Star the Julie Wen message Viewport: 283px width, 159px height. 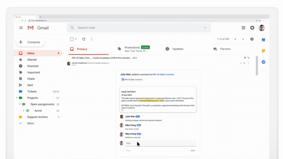coord(241,63)
